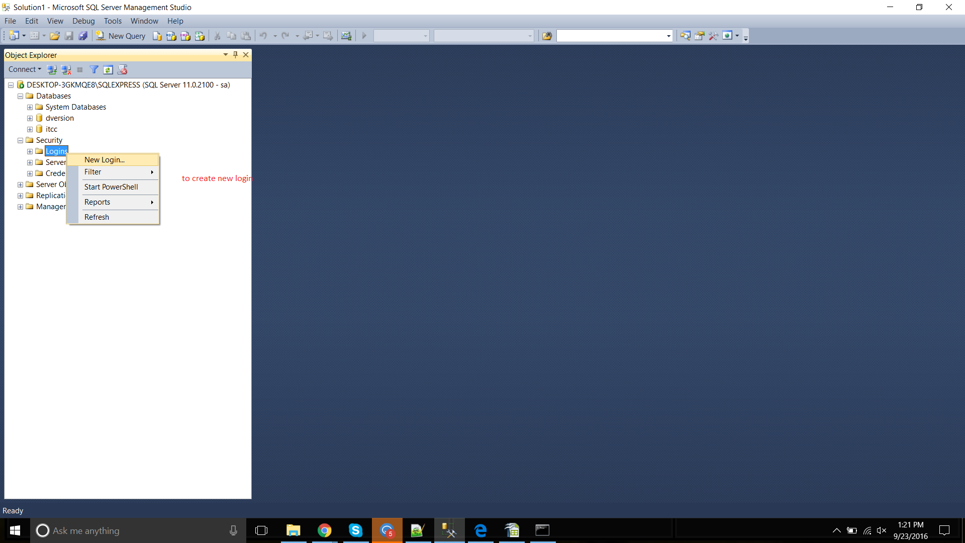
Task: Collapse the Databases tree node
Action: [x=21, y=96]
